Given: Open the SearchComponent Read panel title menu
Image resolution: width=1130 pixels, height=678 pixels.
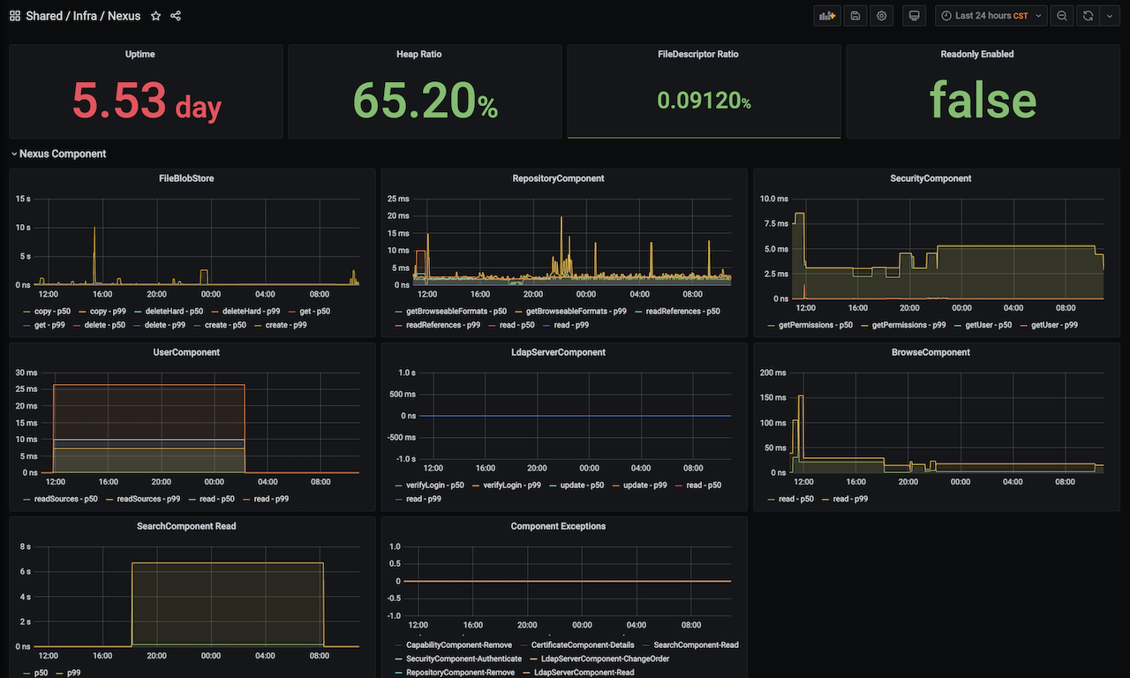Looking at the screenshot, I should pos(186,526).
